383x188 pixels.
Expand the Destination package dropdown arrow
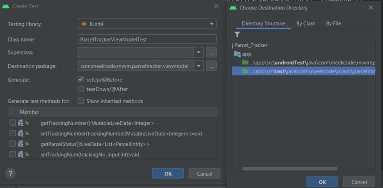(199, 66)
